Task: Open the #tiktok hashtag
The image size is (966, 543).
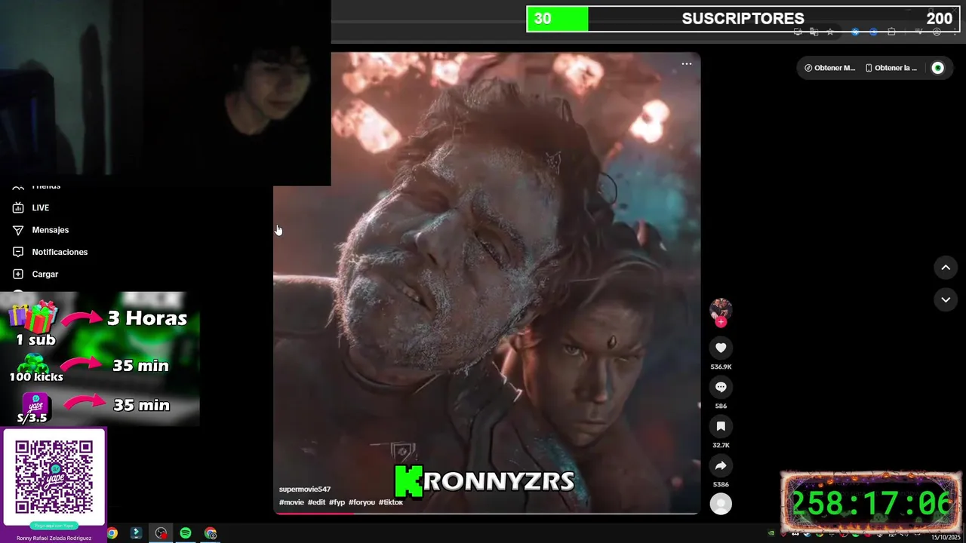Action: point(391,502)
